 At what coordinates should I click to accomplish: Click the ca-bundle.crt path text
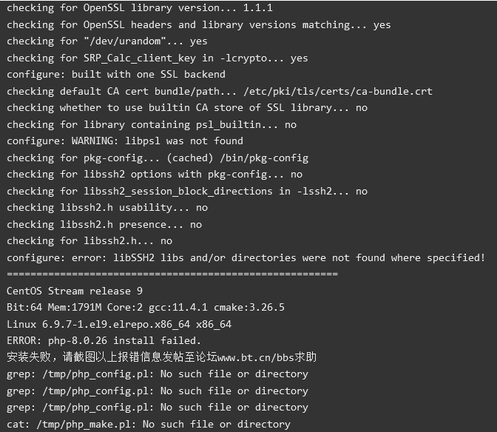[338, 91]
